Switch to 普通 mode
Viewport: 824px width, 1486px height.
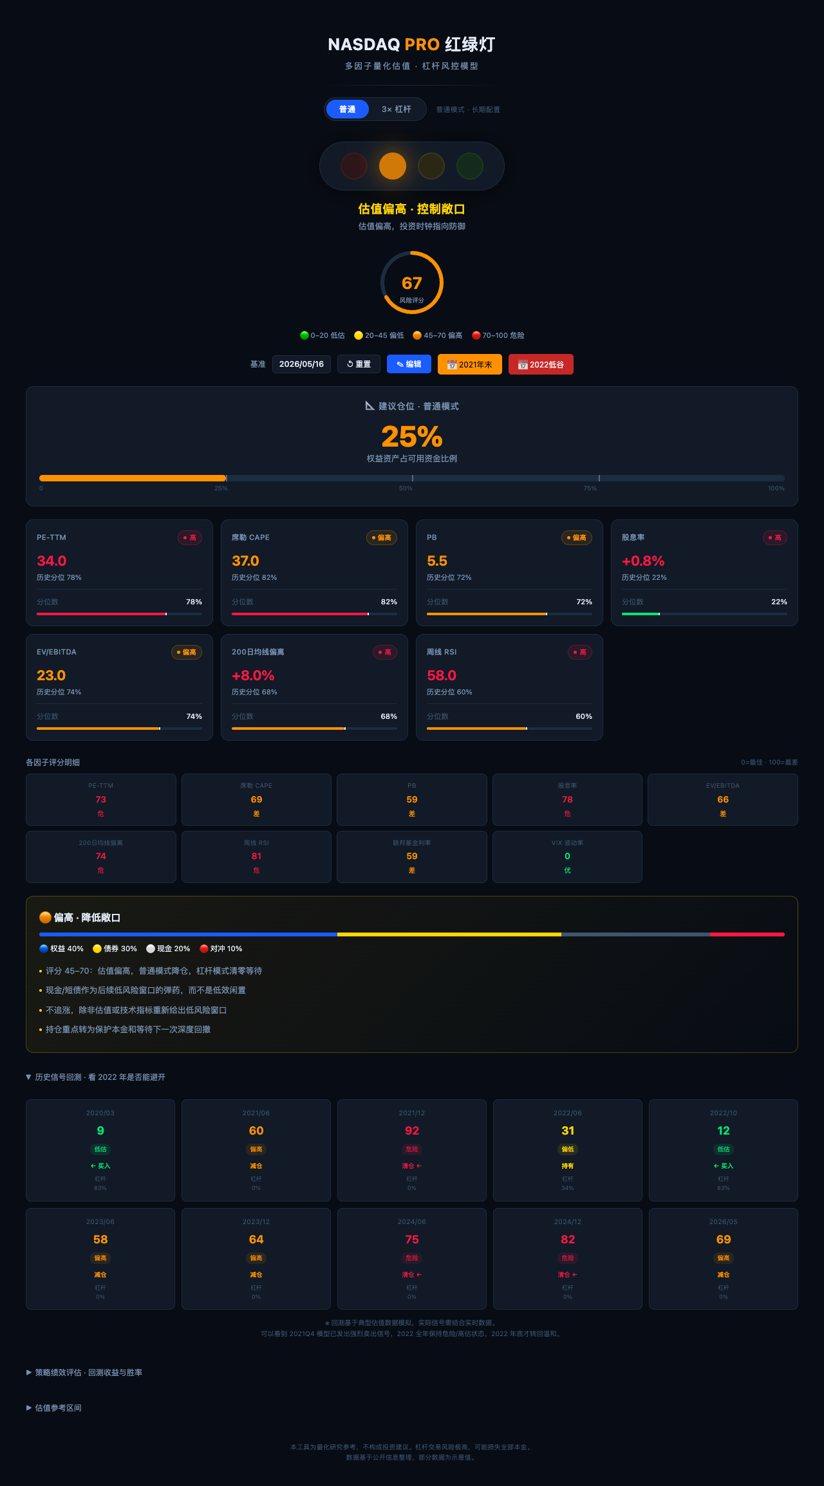click(x=347, y=109)
